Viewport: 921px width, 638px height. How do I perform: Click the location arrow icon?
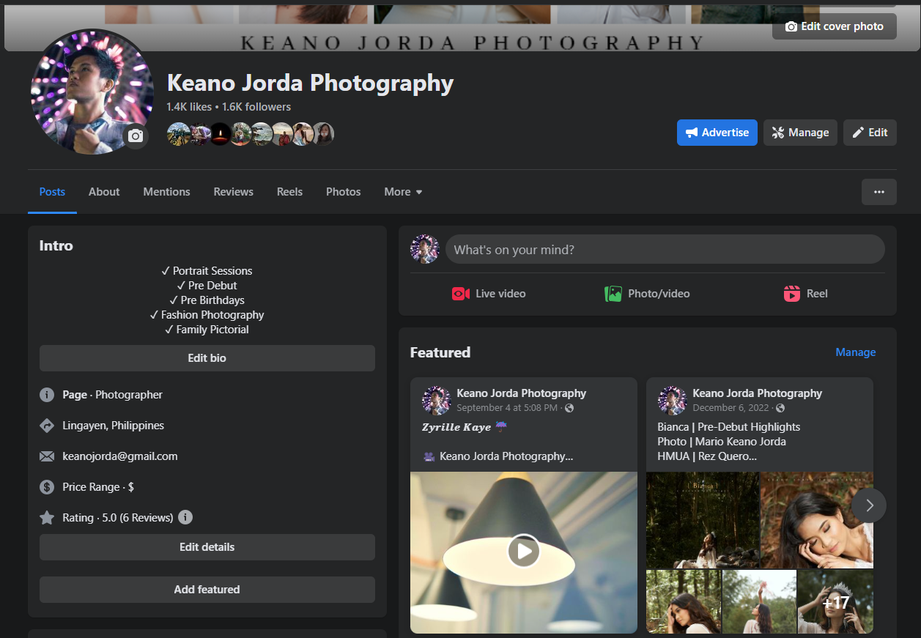click(x=47, y=426)
